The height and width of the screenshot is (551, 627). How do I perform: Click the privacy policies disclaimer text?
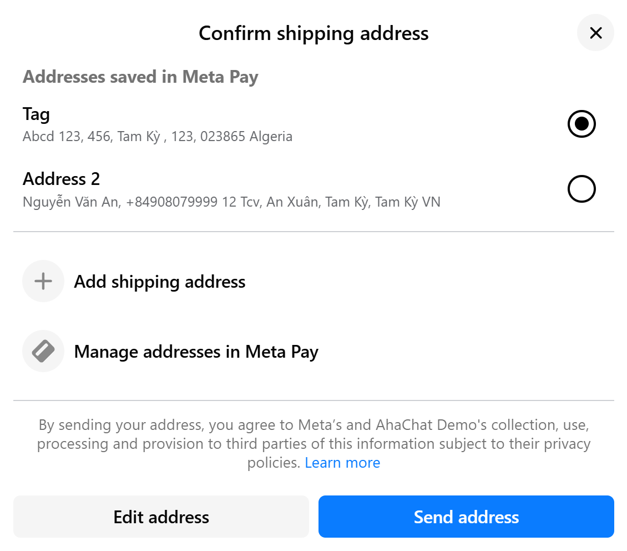[x=313, y=444]
